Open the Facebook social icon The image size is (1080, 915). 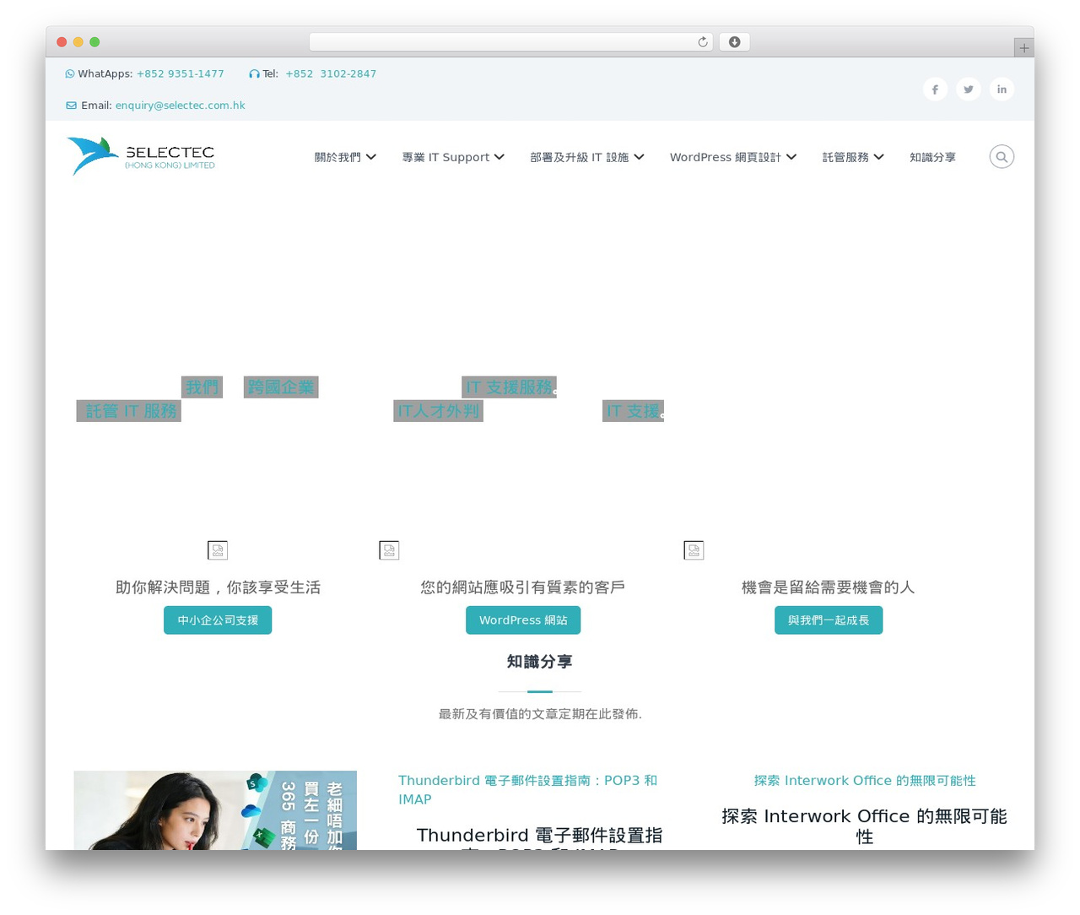point(935,89)
